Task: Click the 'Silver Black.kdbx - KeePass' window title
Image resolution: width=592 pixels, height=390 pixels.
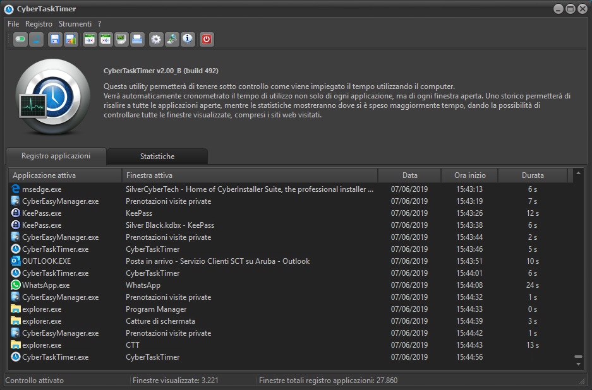Action: click(x=170, y=225)
